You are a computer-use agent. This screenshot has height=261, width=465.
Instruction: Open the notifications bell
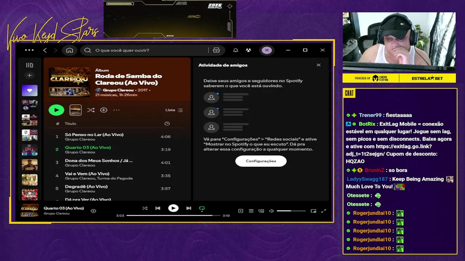[x=235, y=50]
